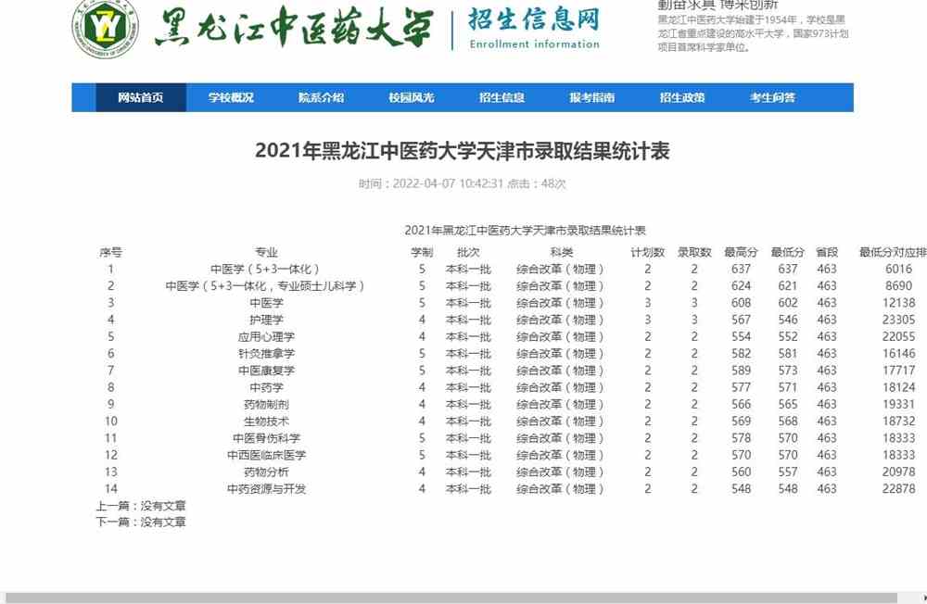Click major cell 应用心理学
This screenshot has height=604, width=927.
click(x=266, y=337)
